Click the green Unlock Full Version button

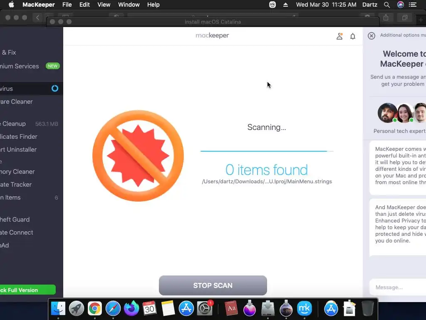click(x=27, y=290)
